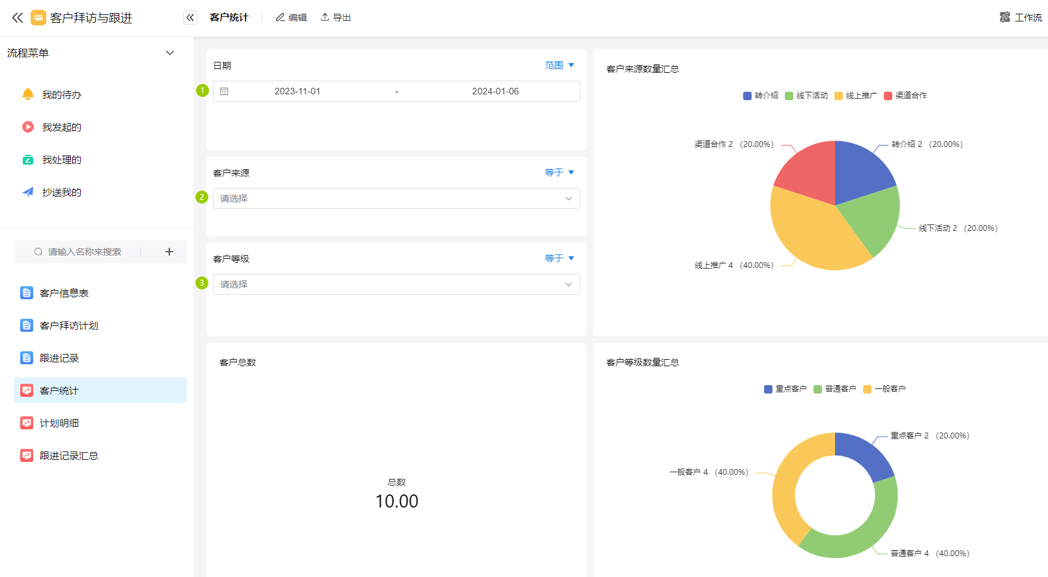
Task: Click the 导出 button
Action: pos(335,18)
